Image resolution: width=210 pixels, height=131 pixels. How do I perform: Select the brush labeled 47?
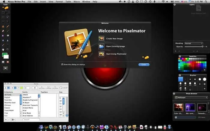(x=181, y=84)
